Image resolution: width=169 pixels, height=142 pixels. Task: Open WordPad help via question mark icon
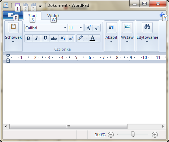pyautogui.click(x=162, y=15)
